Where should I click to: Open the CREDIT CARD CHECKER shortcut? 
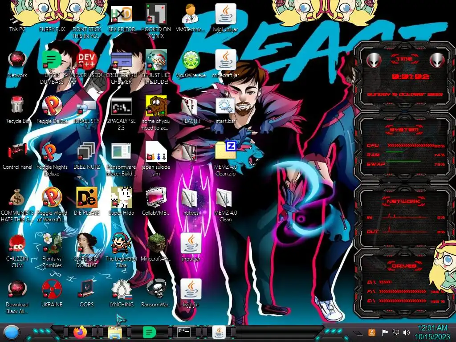tap(121, 60)
